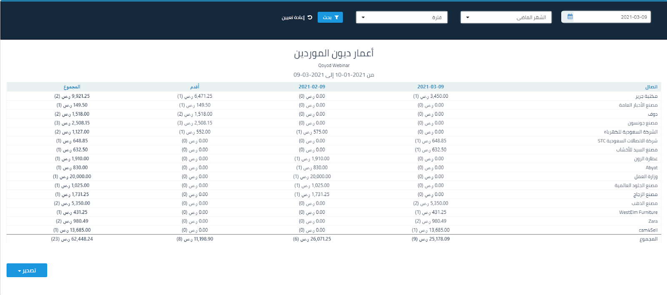Click the reset arrow icon beside إعادة تعيين
The width and height of the screenshot is (667, 295).
click(310, 17)
